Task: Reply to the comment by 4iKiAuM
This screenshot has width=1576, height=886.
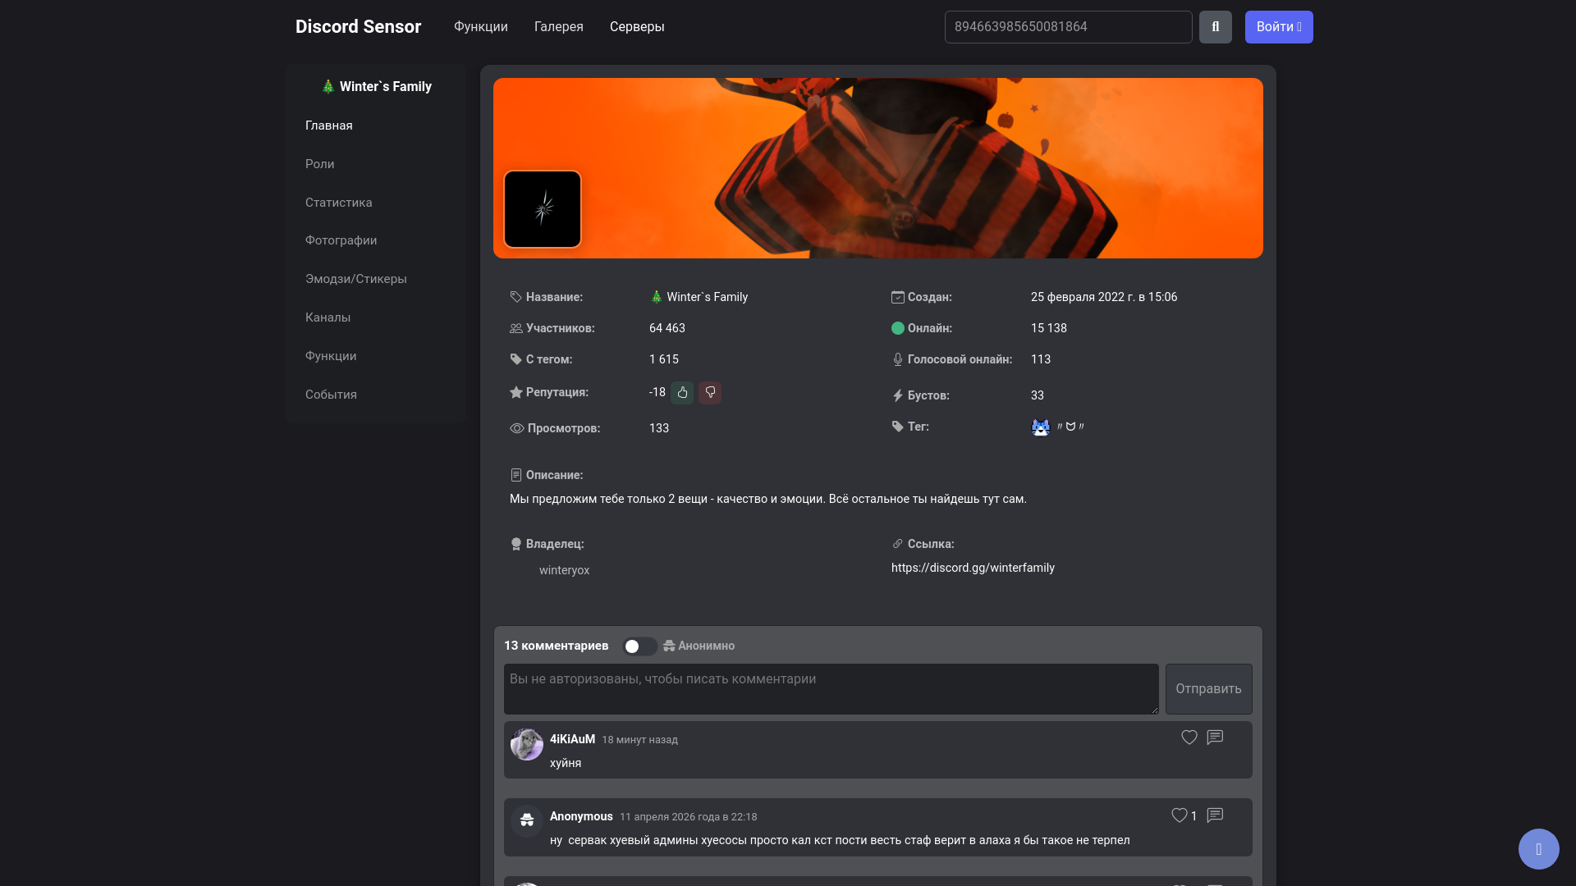Action: (1215, 738)
